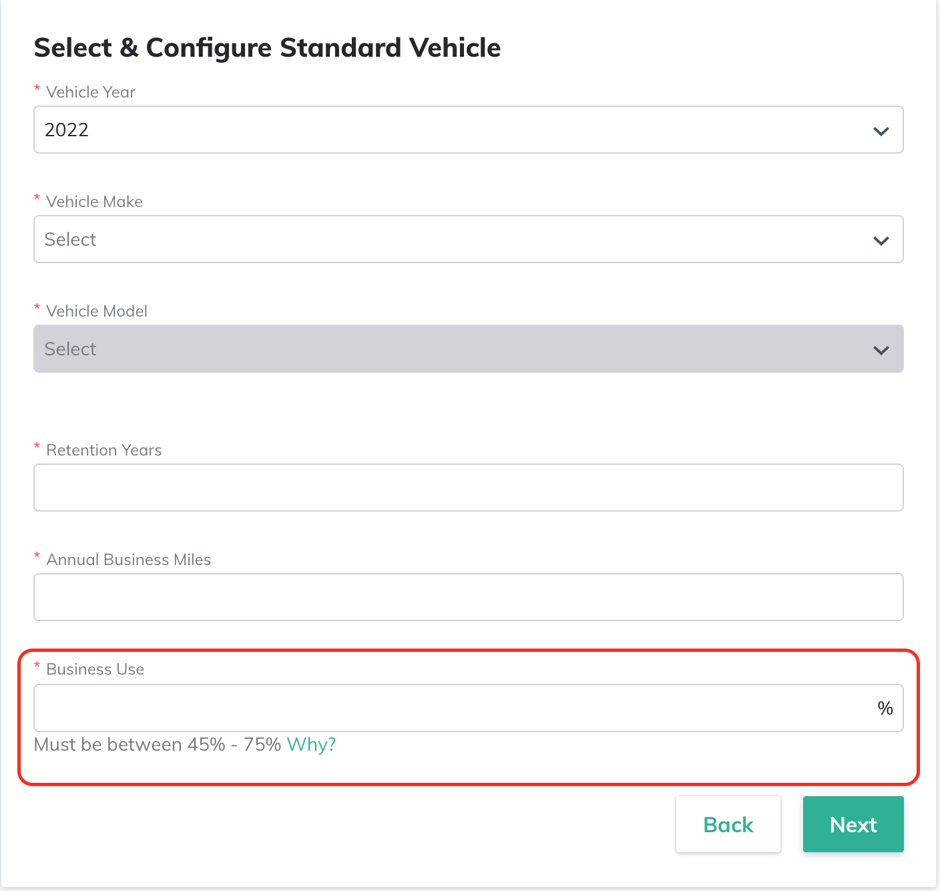Click the Vehicle Year label
Image resolution: width=940 pixels, height=891 pixels.
click(x=91, y=92)
